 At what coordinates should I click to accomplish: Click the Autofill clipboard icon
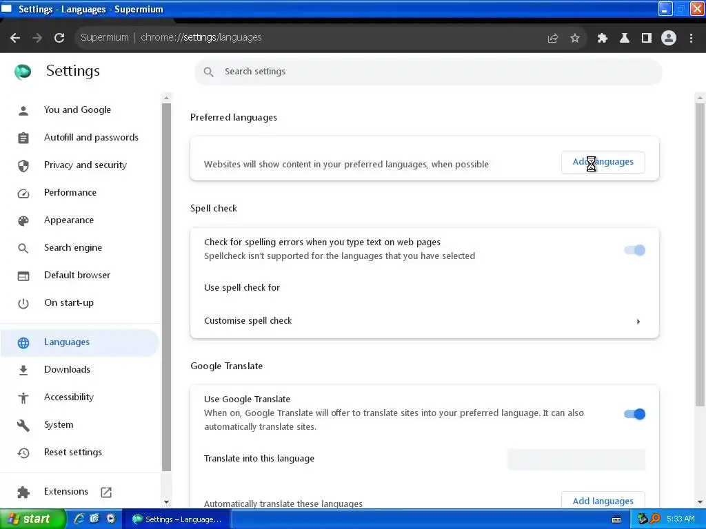click(x=23, y=138)
